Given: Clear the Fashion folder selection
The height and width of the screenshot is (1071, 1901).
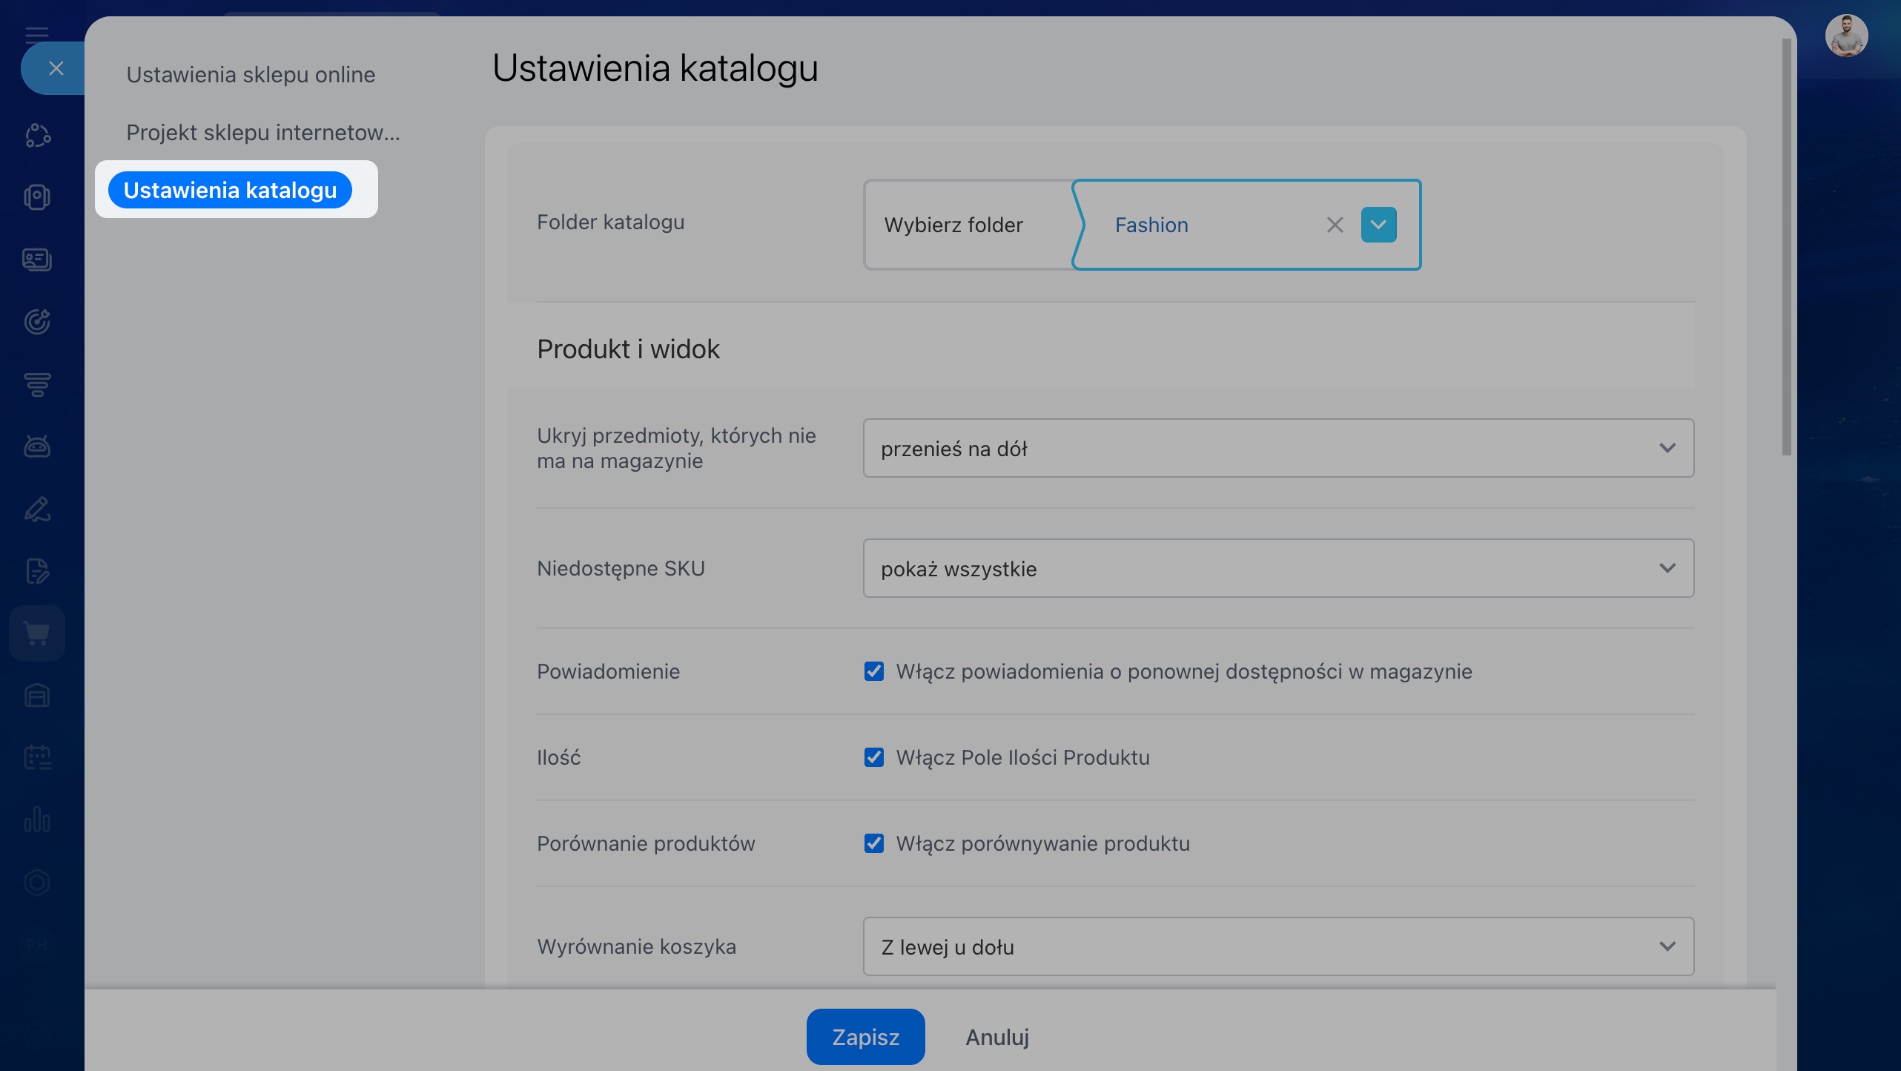Looking at the screenshot, I should pos(1335,225).
